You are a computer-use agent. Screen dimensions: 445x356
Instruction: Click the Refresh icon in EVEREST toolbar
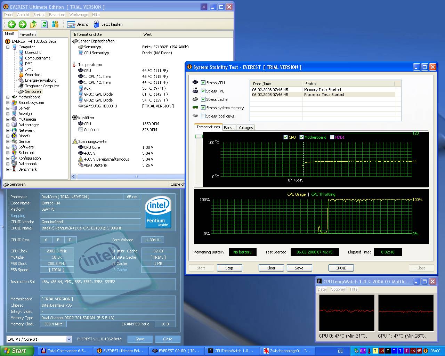click(44, 24)
